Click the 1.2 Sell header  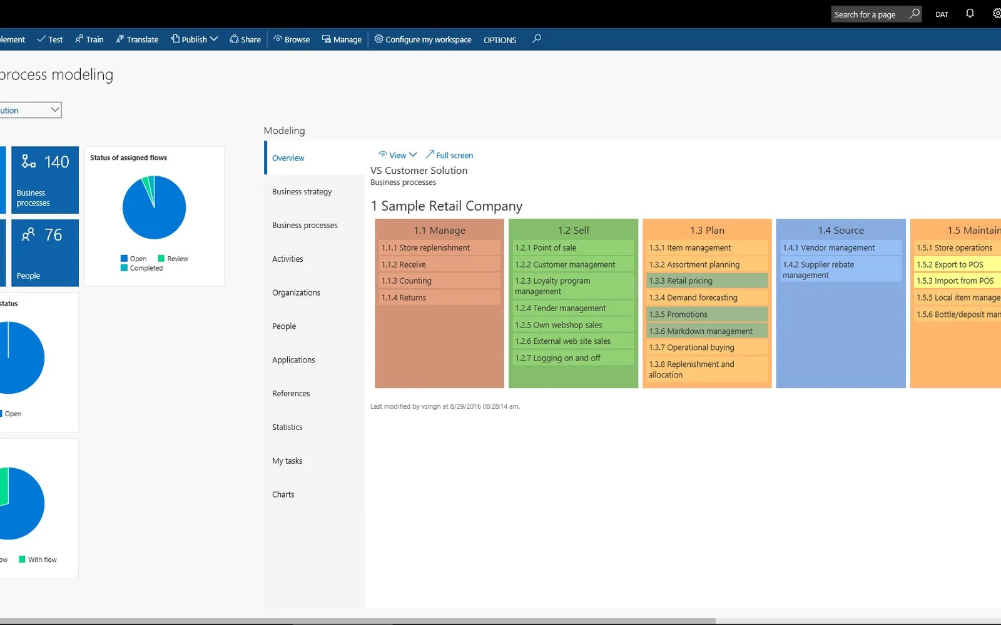pos(573,230)
